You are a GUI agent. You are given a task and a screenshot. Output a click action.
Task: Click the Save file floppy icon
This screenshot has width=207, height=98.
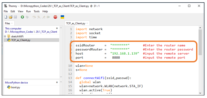coord(16,17)
